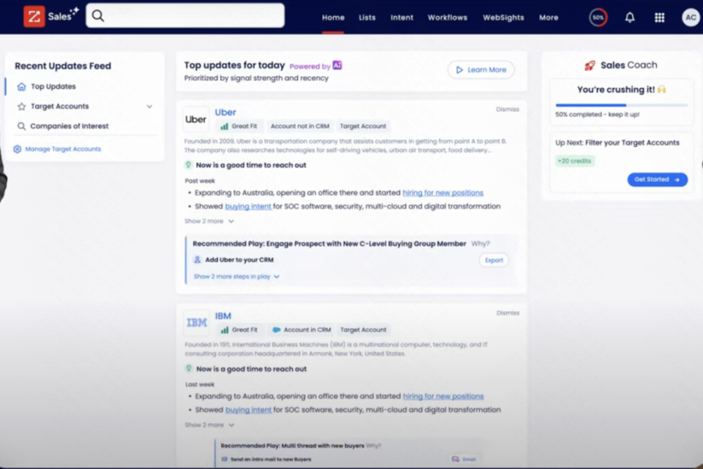Click the Account not in CRM tag

tap(300, 127)
